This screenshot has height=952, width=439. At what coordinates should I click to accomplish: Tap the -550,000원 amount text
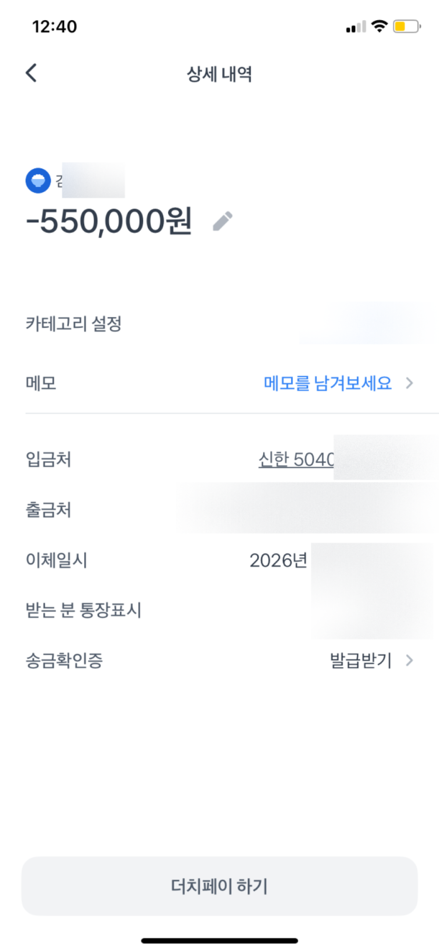(109, 221)
